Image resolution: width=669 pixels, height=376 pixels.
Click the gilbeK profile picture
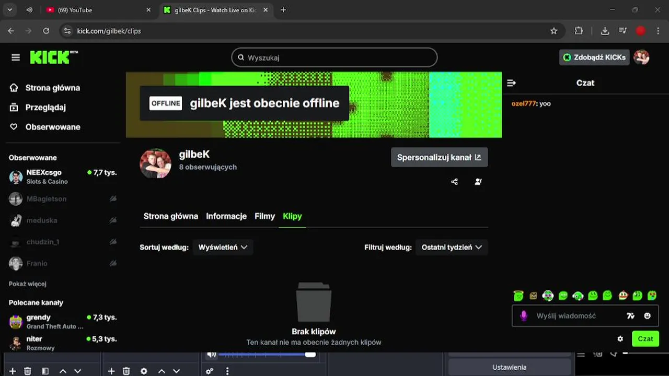click(155, 163)
